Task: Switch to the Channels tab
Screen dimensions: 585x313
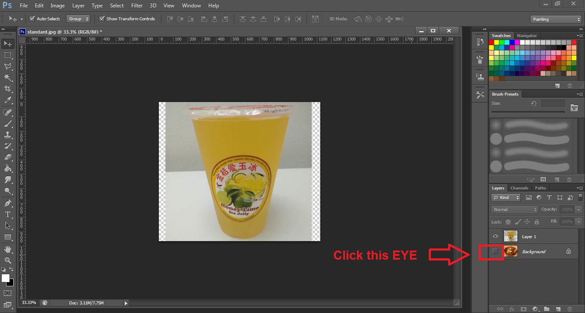Action: pos(519,188)
